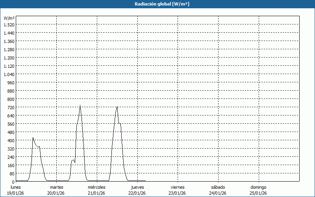Viewport: 315px width, 197px height.
Task: Click the 1.040 y-axis value
Action: [x=9, y=74]
